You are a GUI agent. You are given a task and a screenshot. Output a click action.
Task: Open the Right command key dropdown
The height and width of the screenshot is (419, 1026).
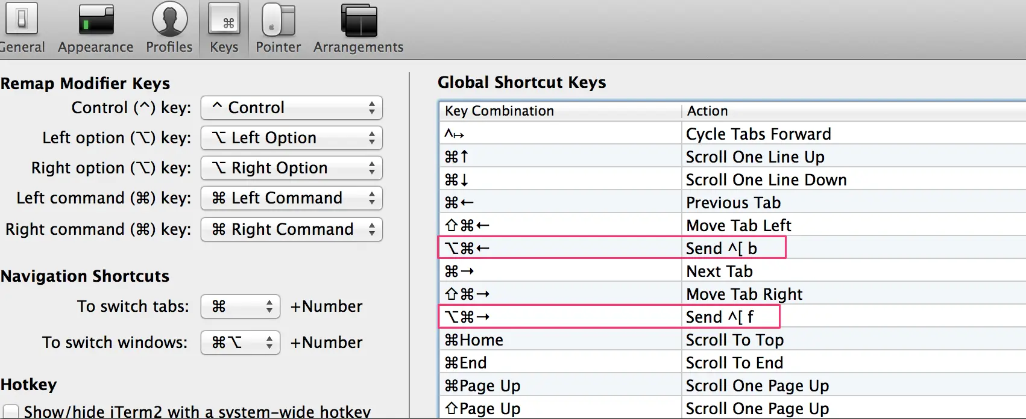[x=292, y=229]
